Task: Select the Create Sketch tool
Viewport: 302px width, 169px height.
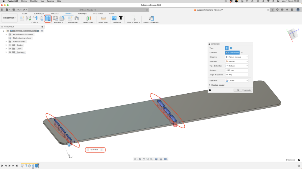Action: click(29, 18)
